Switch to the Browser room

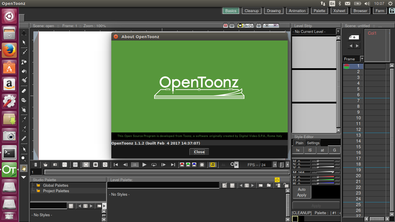pyautogui.click(x=360, y=11)
